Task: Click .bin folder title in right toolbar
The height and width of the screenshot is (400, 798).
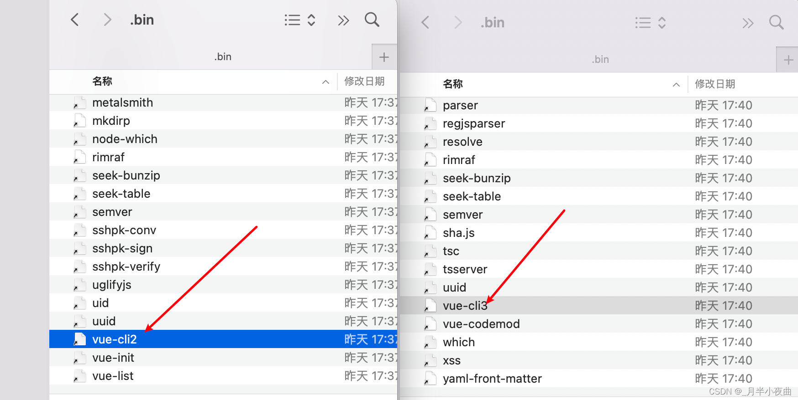Action: (x=493, y=22)
